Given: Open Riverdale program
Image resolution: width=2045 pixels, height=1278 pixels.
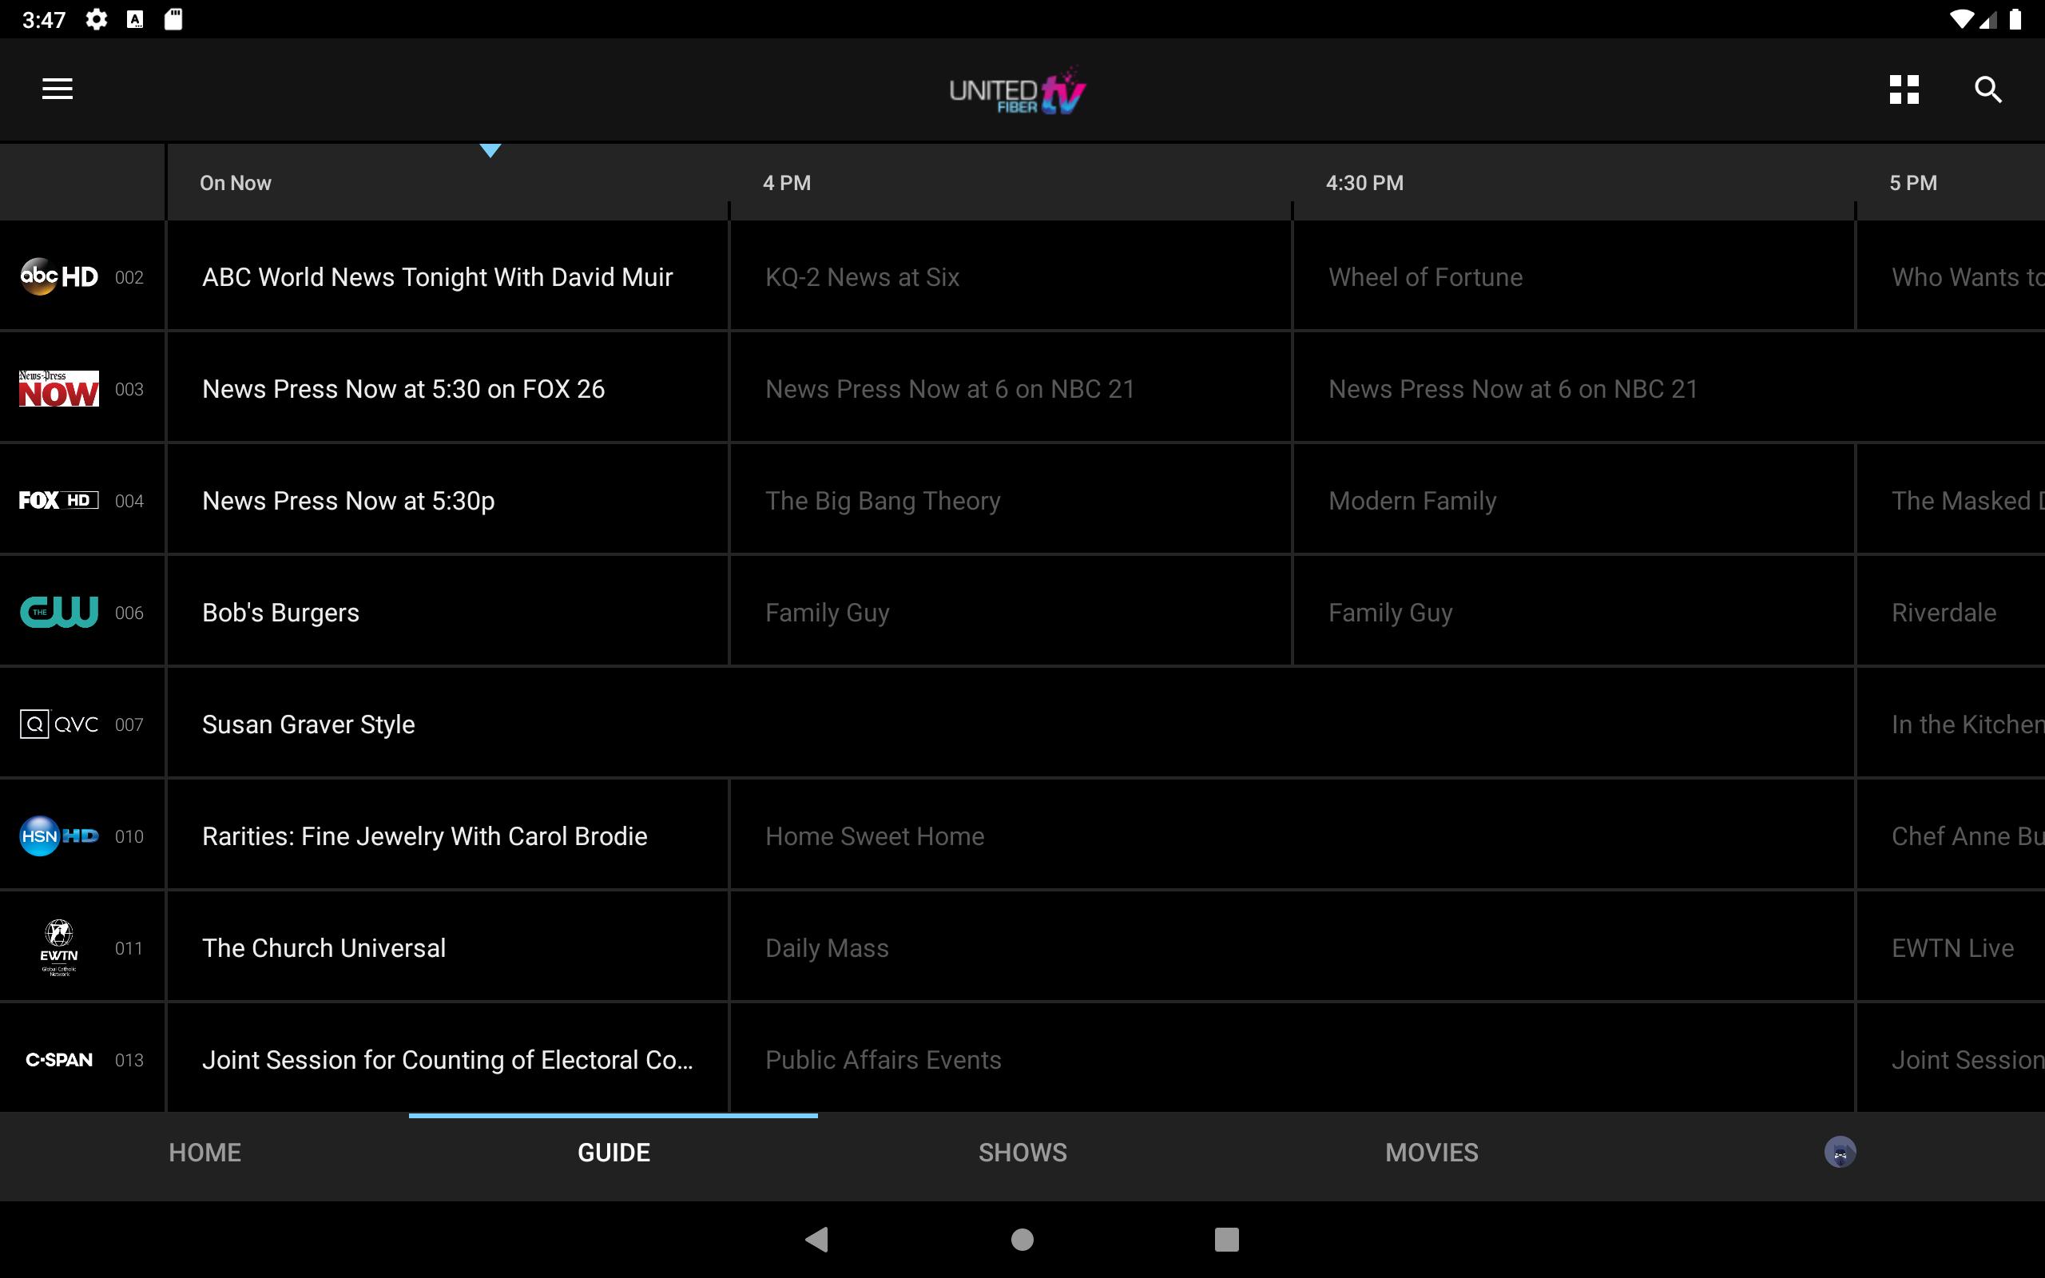Looking at the screenshot, I should [x=1952, y=612].
